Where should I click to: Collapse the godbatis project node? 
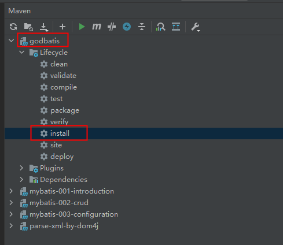pos(12,40)
